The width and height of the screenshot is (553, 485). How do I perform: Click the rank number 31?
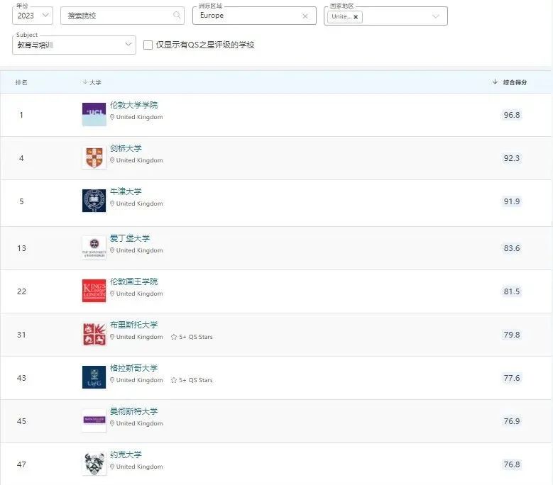click(x=21, y=335)
